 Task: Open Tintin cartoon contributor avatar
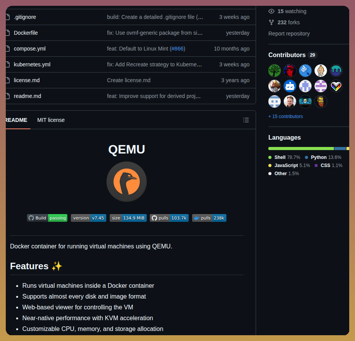[321, 71]
